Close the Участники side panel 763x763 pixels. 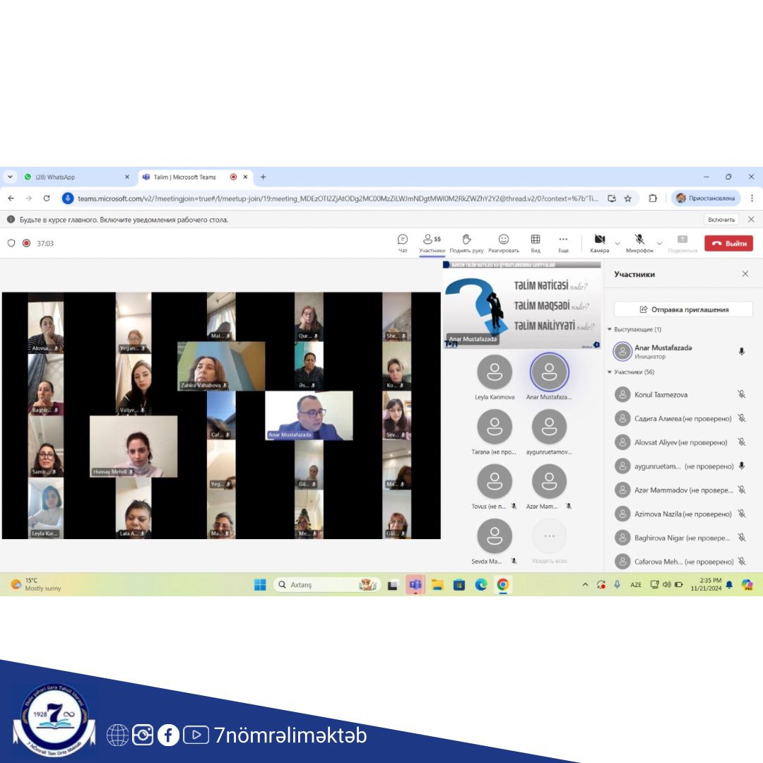coord(745,274)
